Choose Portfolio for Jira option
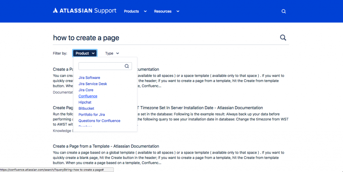This screenshot has width=343, height=172. [x=91, y=114]
